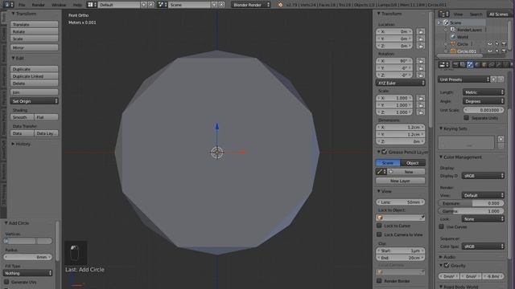Add new screen layout plus icon
This screenshot has width=515, height=289.
[x=144, y=5]
